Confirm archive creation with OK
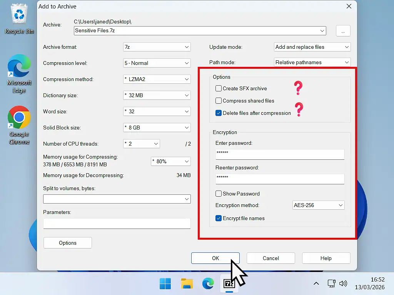The height and width of the screenshot is (295, 394). 215,258
